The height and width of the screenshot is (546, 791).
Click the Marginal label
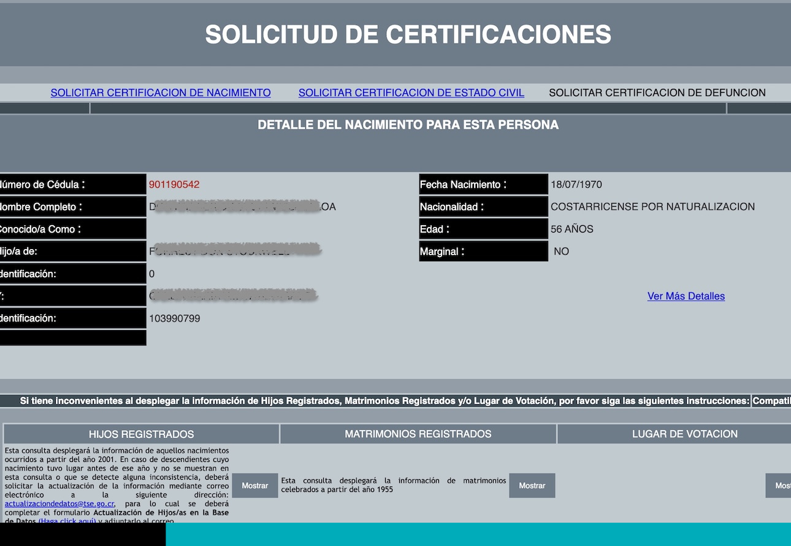tap(484, 251)
